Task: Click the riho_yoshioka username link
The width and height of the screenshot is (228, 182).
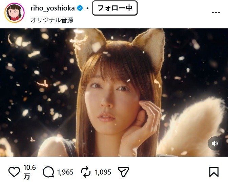Action: [53, 8]
